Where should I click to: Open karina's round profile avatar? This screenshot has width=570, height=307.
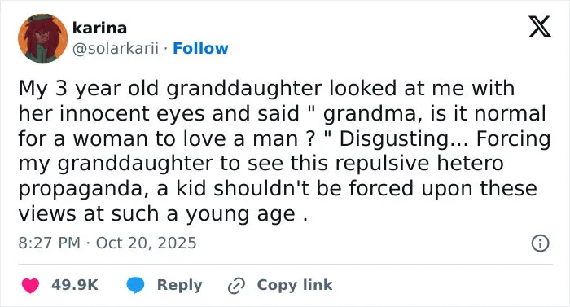coord(42,38)
